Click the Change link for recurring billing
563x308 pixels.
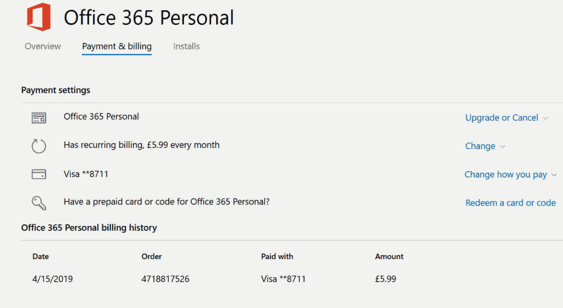tap(480, 146)
